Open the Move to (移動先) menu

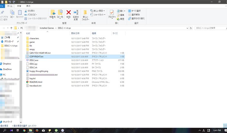[x=53, y=14]
